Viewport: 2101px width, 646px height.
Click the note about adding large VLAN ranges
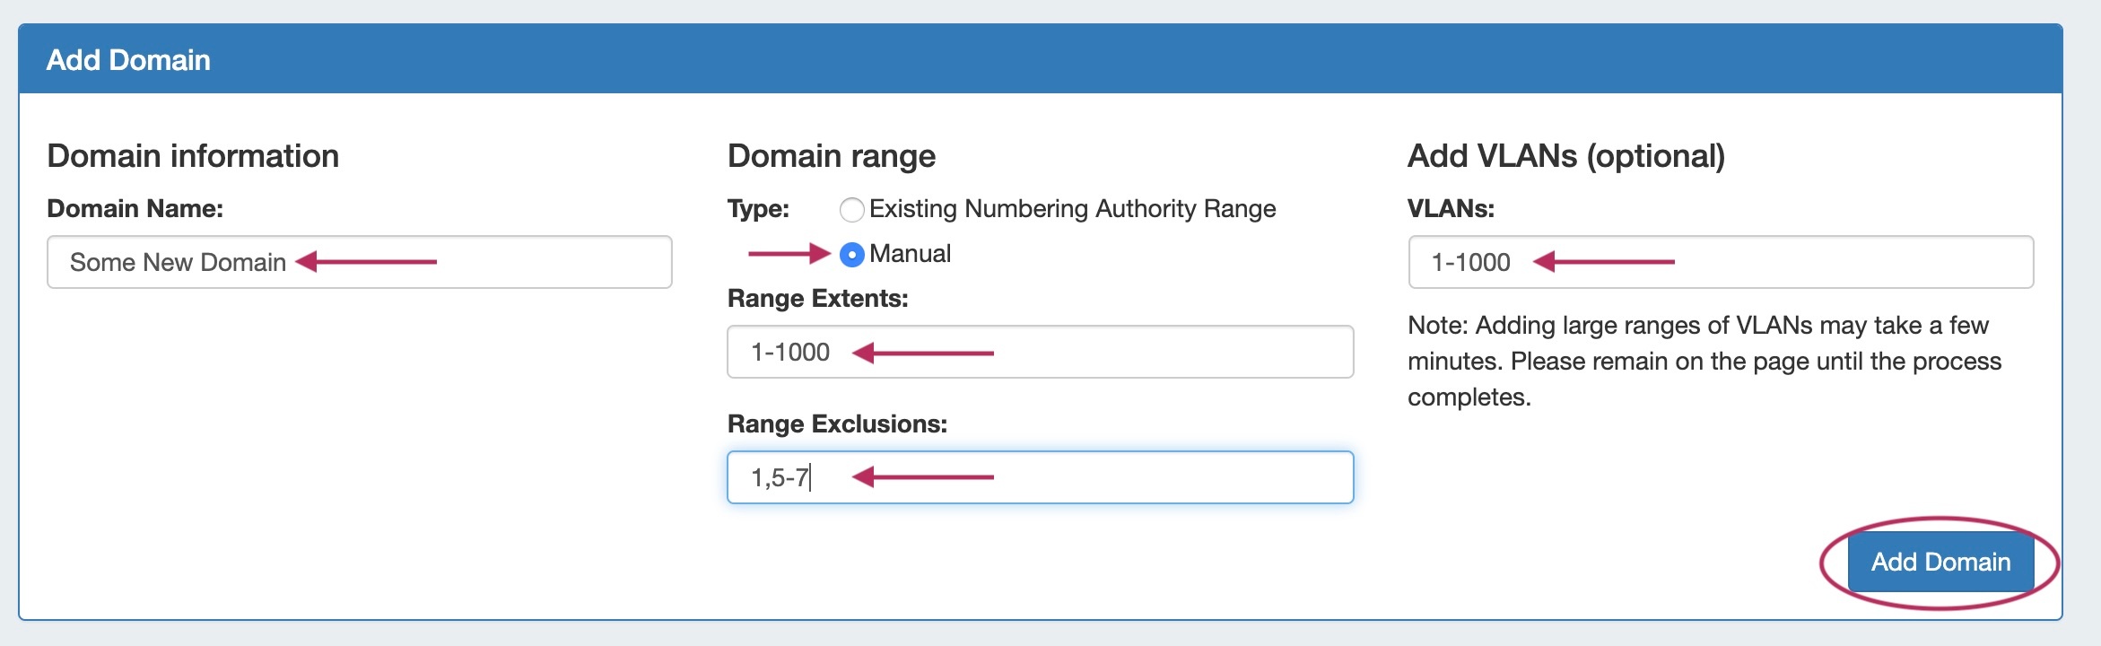tap(1704, 361)
